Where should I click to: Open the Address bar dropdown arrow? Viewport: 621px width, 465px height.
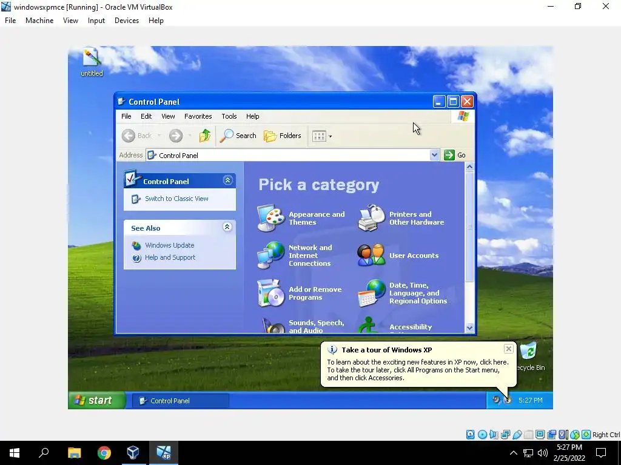coord(434,155)
